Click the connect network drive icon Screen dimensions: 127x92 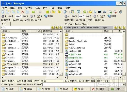[x=110, y=12]
